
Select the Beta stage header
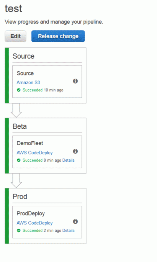point(20,126)
